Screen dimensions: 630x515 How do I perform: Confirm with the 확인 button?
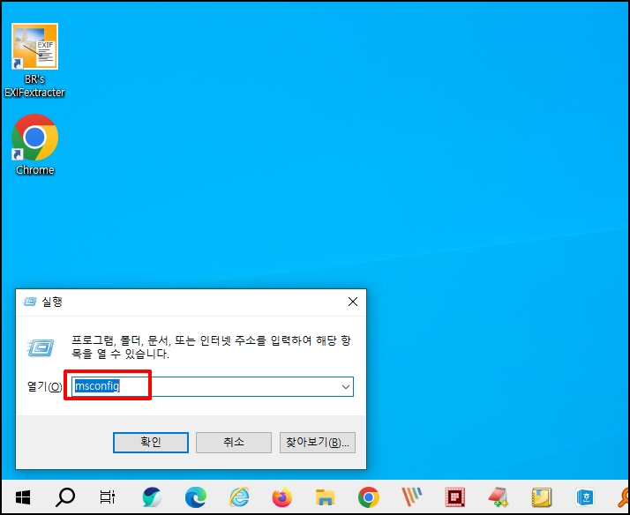click(x=151, y=443)
